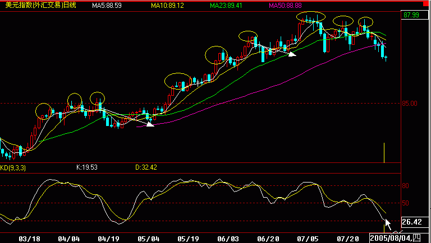Image resolution: width=431 pixels, height=243 pixels.
Task: Click the 87.99 price box
Action: click(x=415, y=15)
